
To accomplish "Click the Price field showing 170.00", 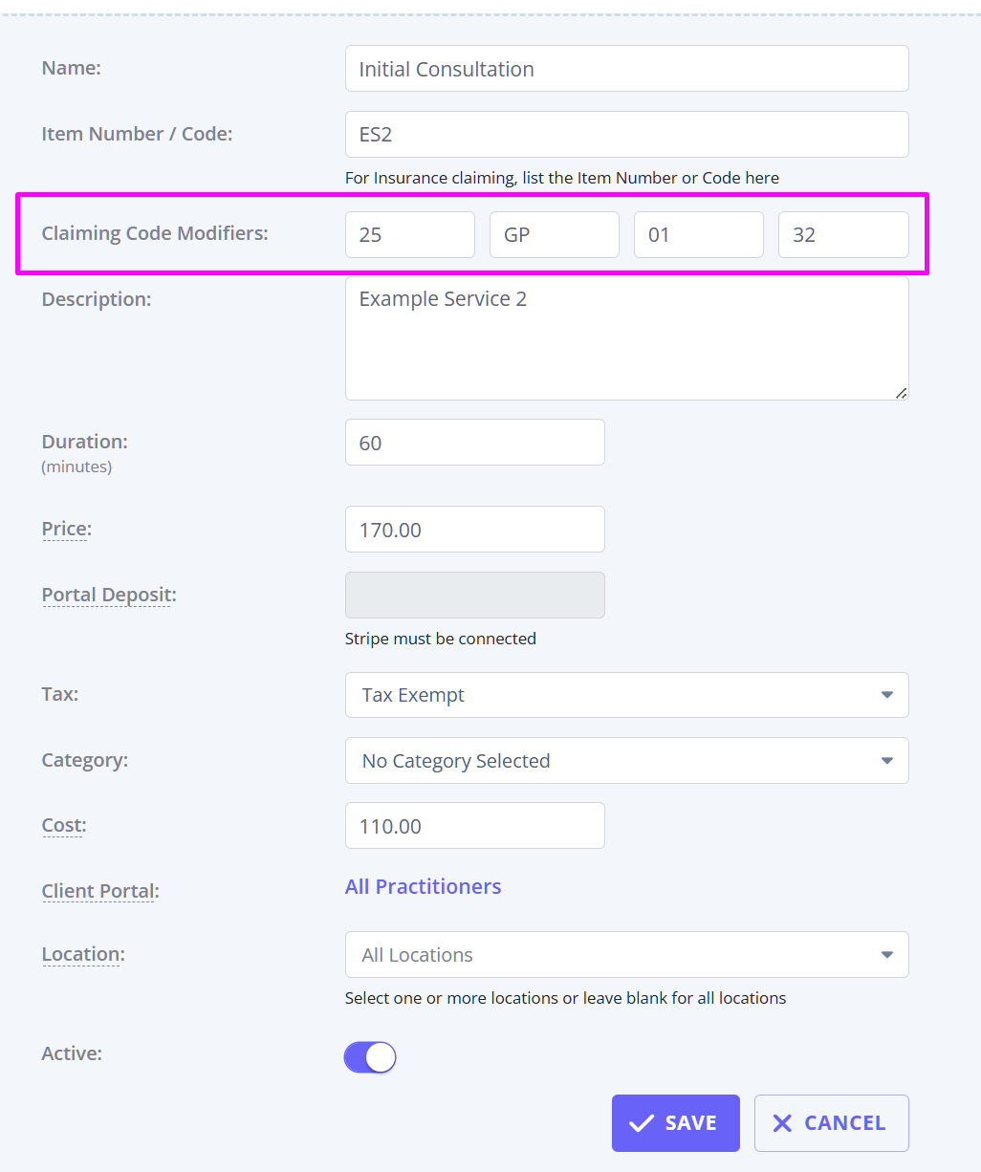I will [474, 530].
